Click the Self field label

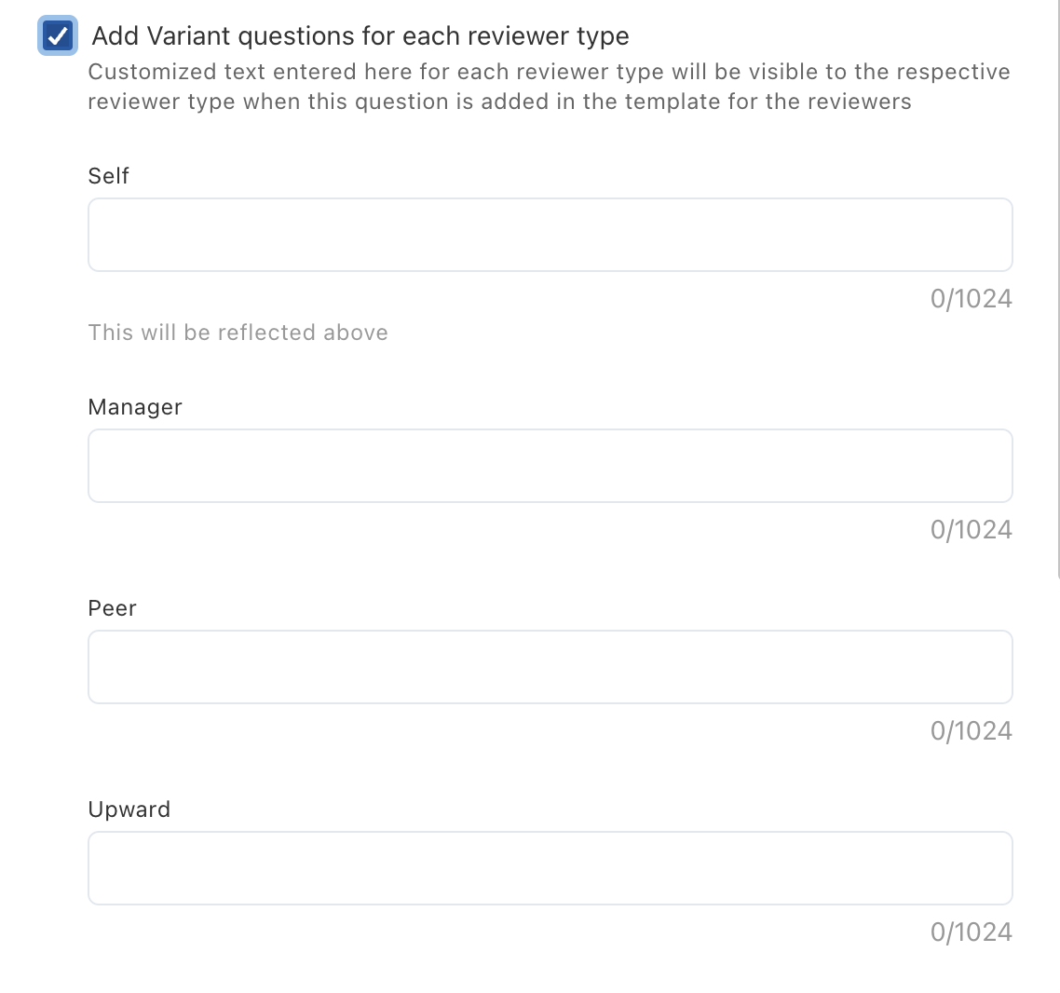pyautogui.click(x=108, y=176)
